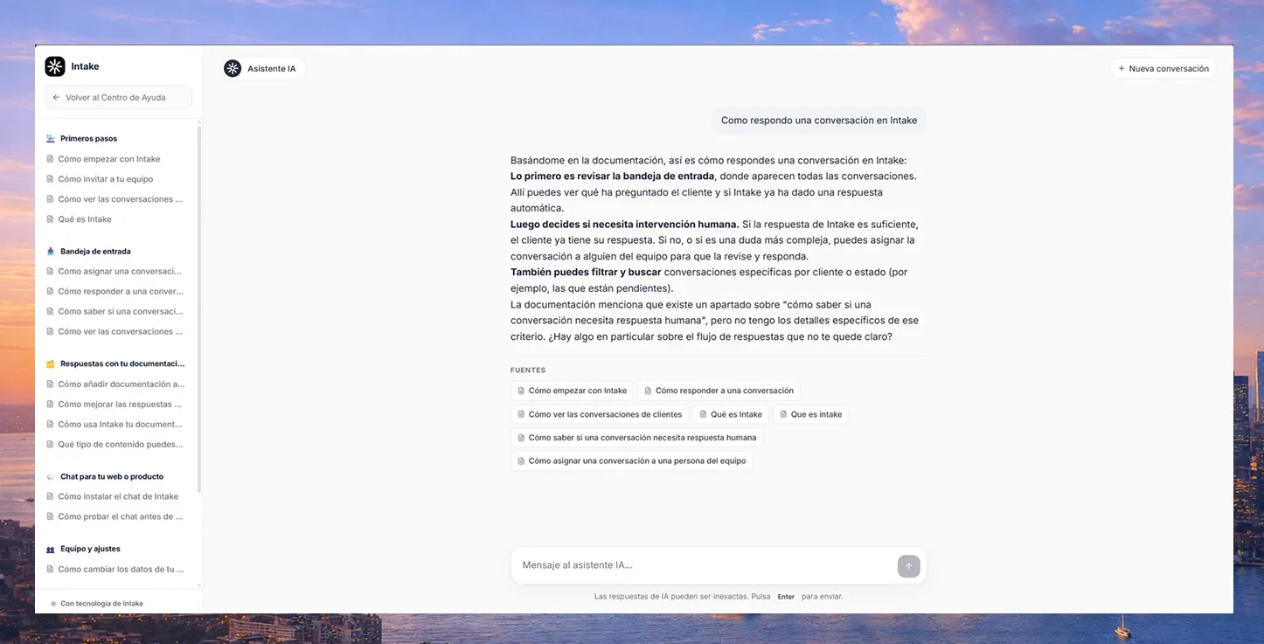Click document icon beside Cómo cambiar los datos
Screen dimensions: 1264x644
point(50,570)
